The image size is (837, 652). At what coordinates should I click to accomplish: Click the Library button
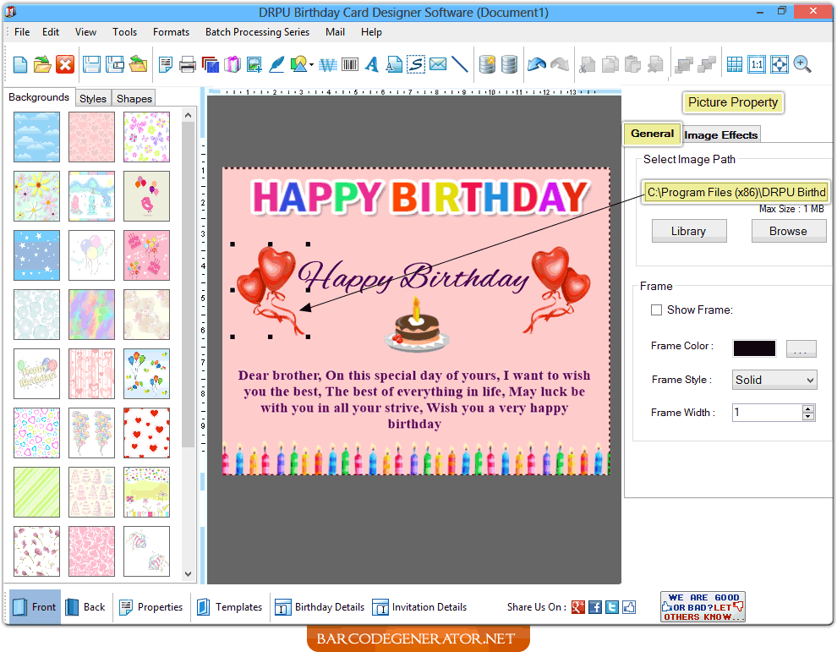pyautogui.click(x=688, y=231)
